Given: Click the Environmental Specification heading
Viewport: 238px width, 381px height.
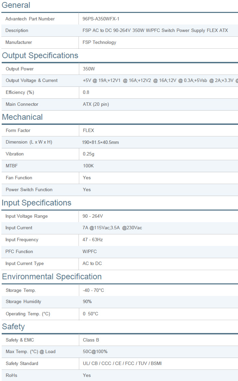Looking at the screenshot, I should point(52,277).
